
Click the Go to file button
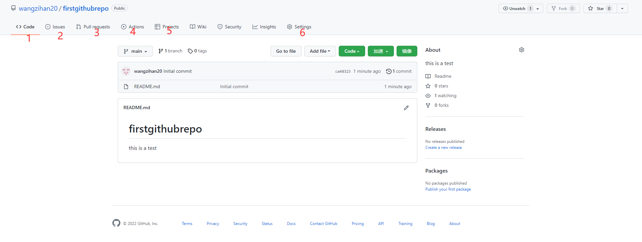point(286,51)
